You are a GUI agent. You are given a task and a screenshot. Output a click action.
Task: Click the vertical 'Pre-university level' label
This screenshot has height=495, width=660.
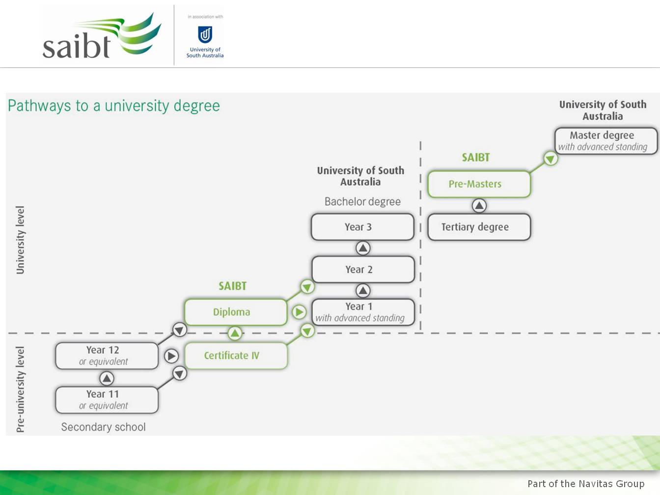pyautogui.click(x=20, y=389)
